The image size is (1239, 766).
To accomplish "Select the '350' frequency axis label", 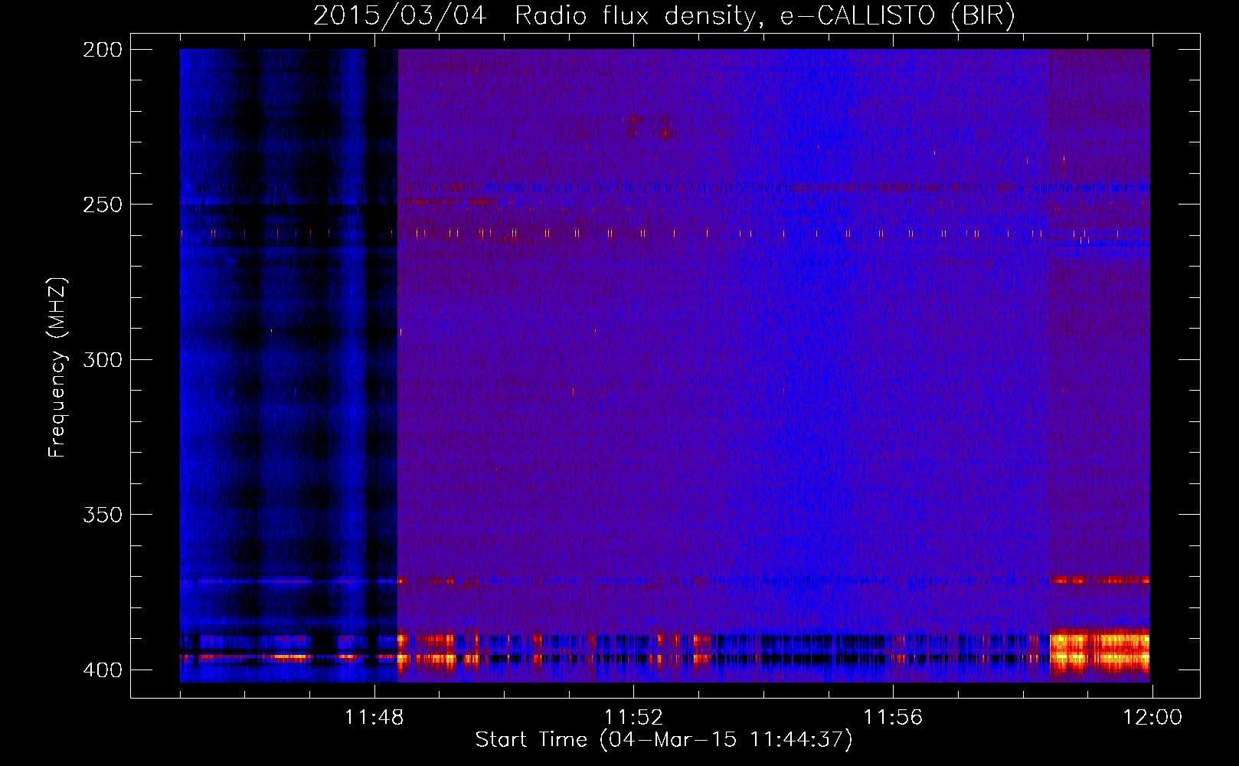I will [x=103, y=514].
